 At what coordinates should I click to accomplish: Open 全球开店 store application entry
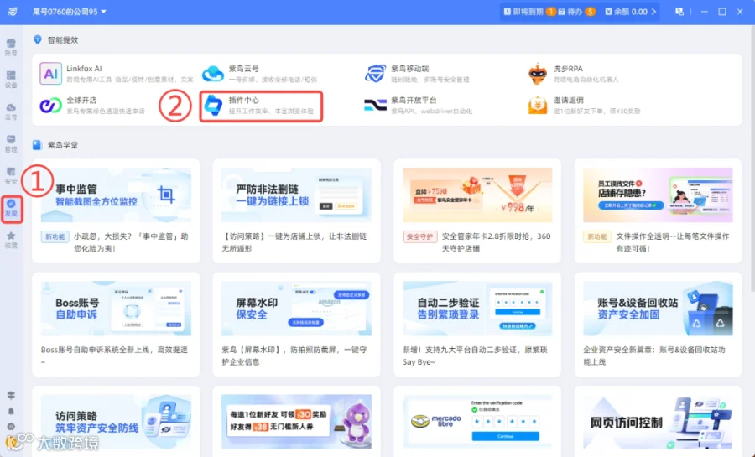92,106
